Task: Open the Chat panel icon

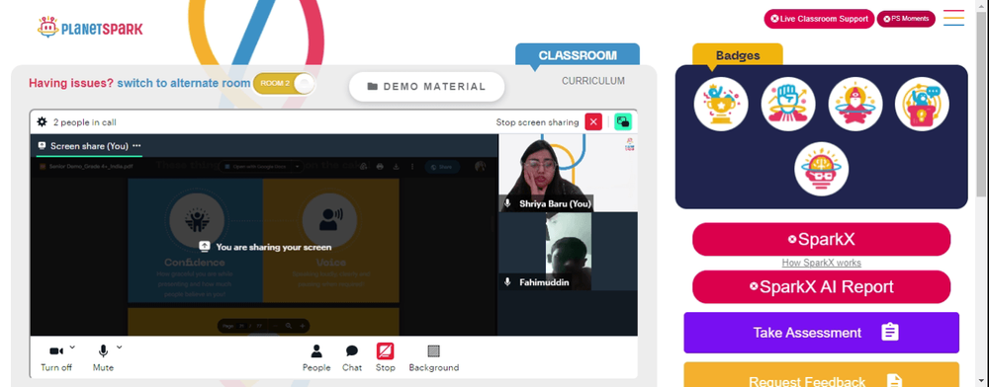Action: point(352,351)
